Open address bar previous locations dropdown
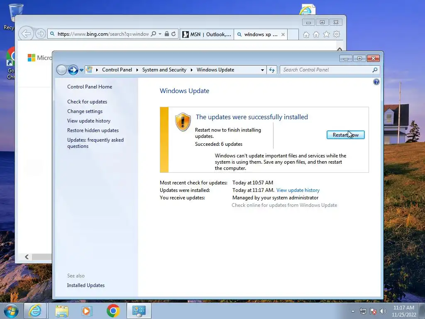Image resolution: width=425 pixels, height=319 pixels. point(262,70)
